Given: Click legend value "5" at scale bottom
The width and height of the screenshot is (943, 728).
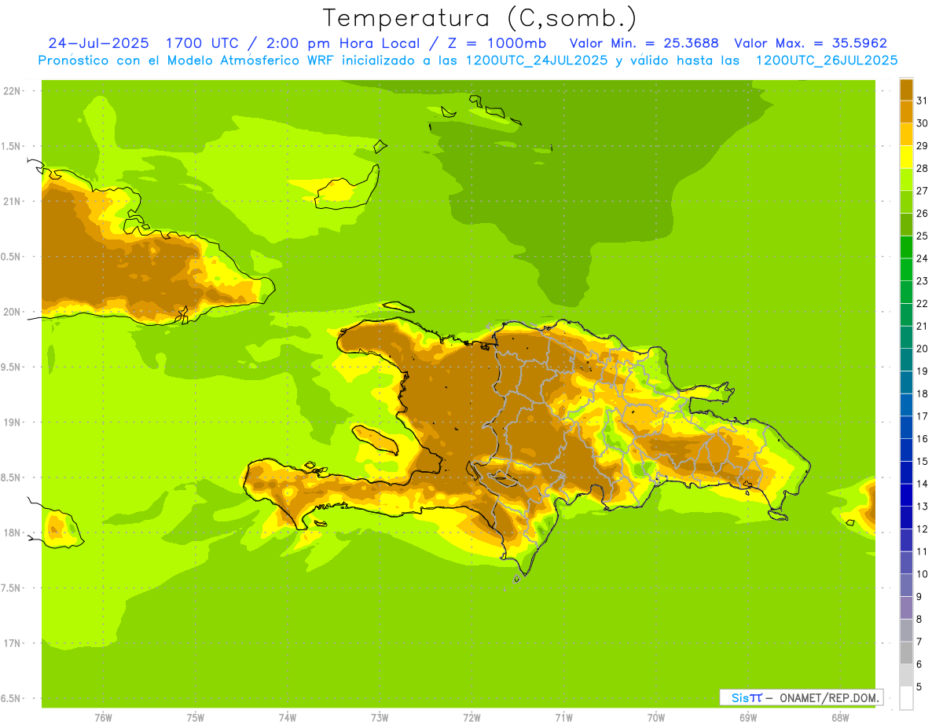Looking at the screenshot, I should (x=919, y=686).
